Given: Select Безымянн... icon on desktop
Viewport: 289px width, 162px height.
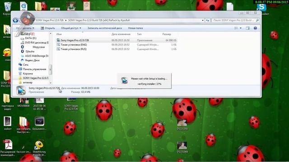Looking at the screenshot, I should pyautogui.click(x=39, y=123).
